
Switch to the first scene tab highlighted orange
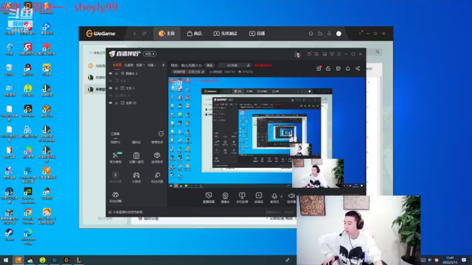click(x=117, y=65)
